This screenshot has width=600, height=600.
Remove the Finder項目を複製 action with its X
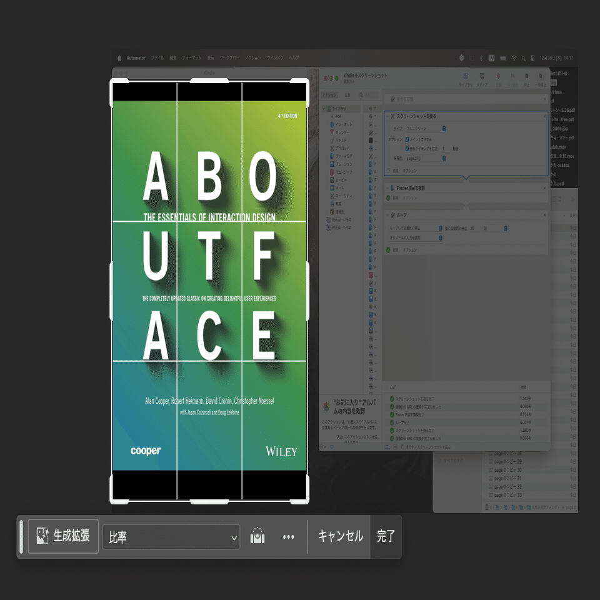(544, 188)
